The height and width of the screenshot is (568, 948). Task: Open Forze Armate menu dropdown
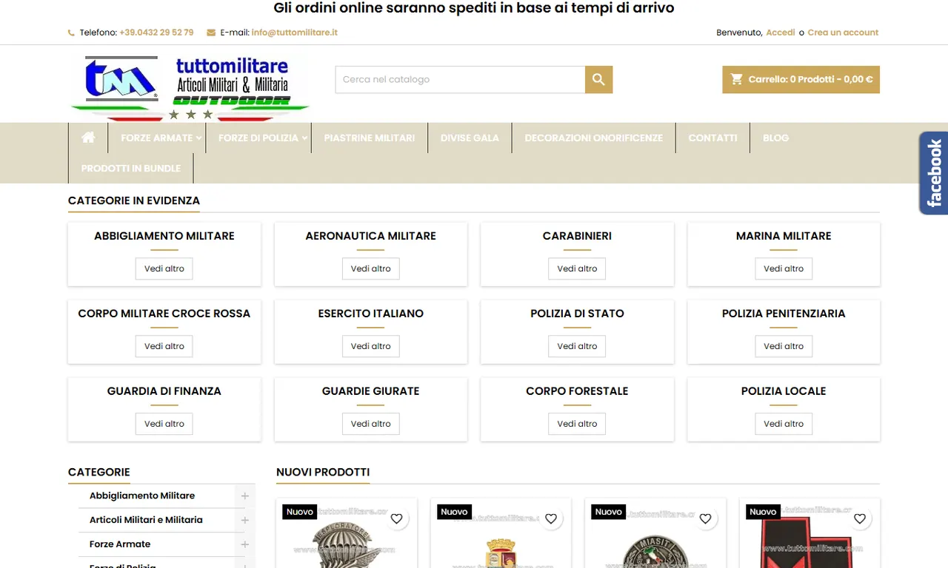(x=157, y=138)
